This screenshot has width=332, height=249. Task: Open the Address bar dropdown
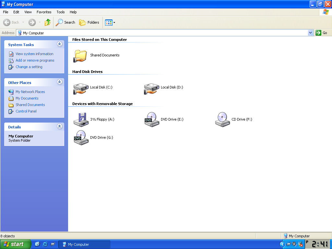click(x=310, y=33)
